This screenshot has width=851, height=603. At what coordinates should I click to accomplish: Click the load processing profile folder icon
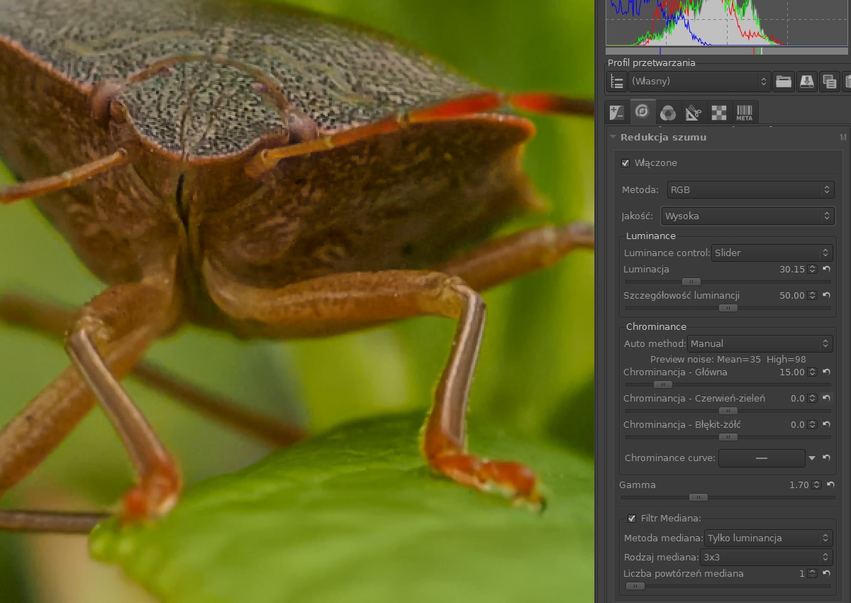[x=783, y=82]
